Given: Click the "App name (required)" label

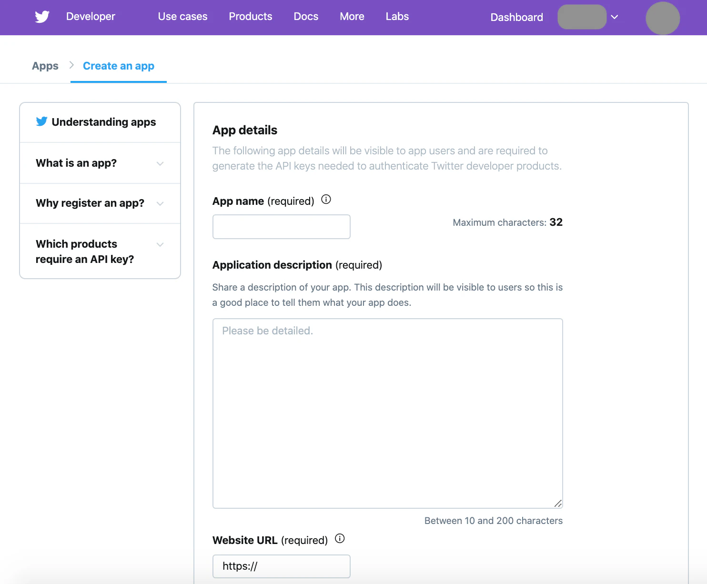Looking at the screenshot, I should coord(263,201).
